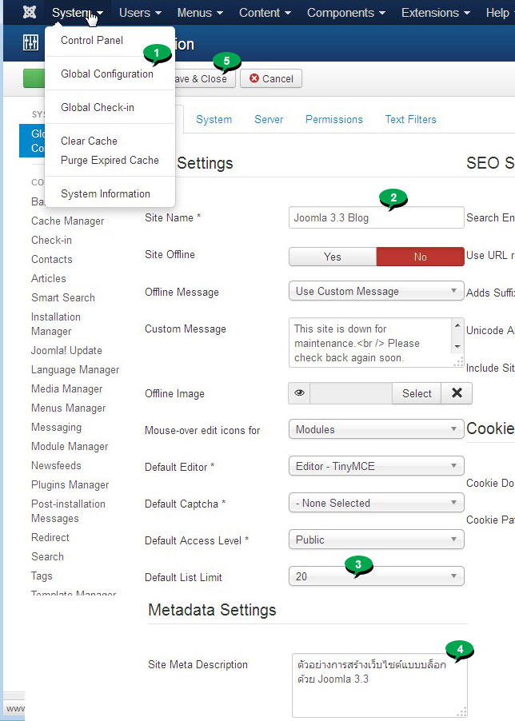Viewport: 515px width, 721px height.
Task: Open Module Manager in sidebar
Action: pyautogui.click(x=70, y=447)
